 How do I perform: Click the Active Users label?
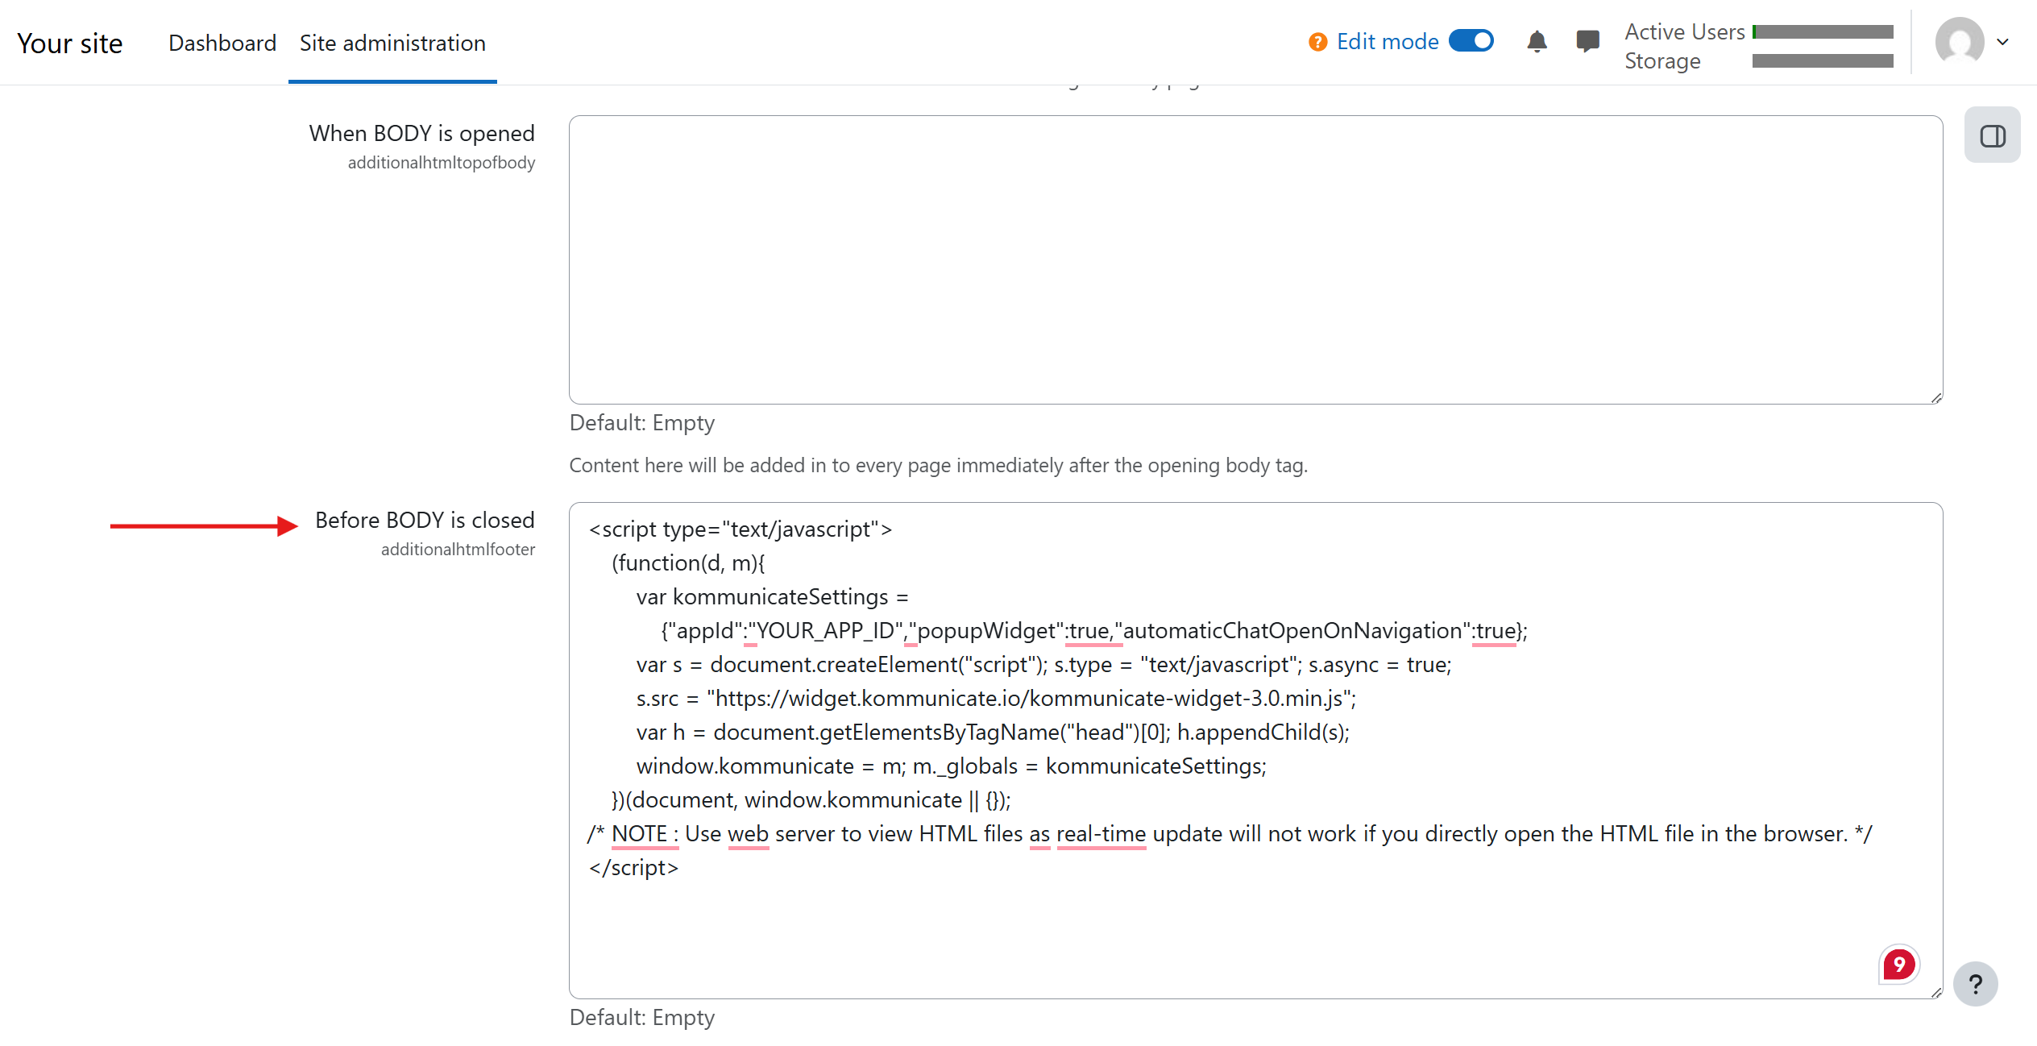1685,31
